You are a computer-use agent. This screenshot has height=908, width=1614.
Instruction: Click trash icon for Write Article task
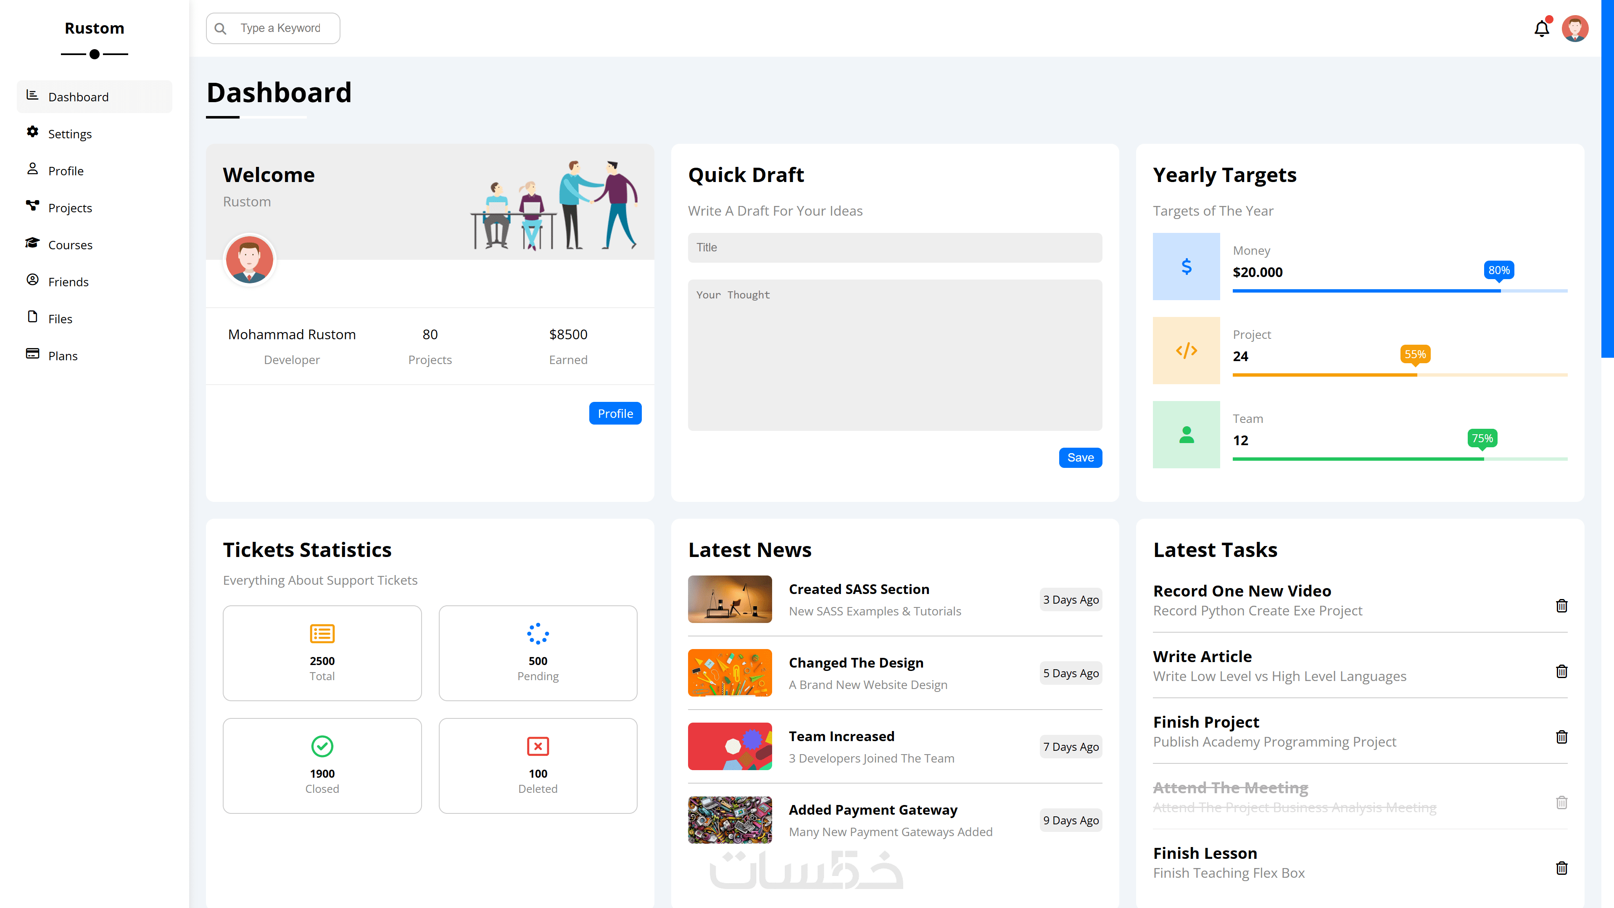[1561, 671]
